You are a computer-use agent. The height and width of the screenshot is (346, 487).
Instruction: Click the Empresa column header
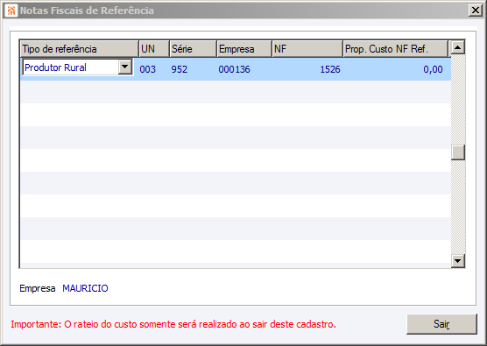[x=244, y=49]
